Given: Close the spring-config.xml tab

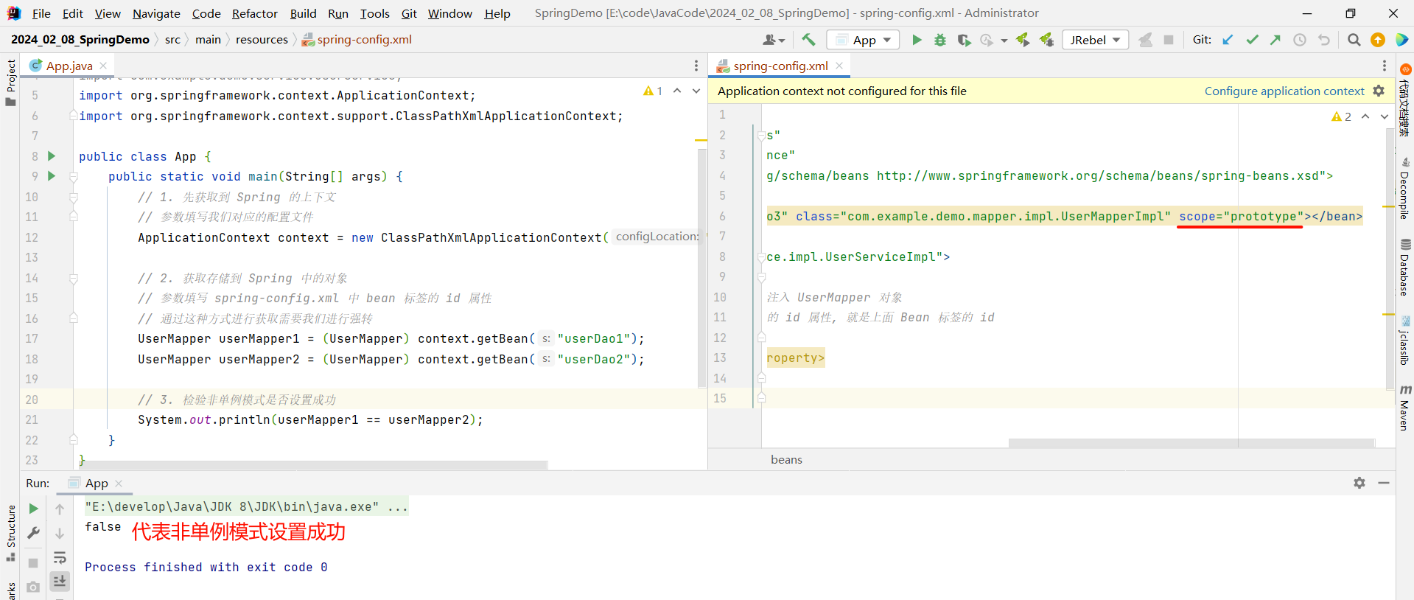Looking at the screenshot, I should (x=839, y=66).
